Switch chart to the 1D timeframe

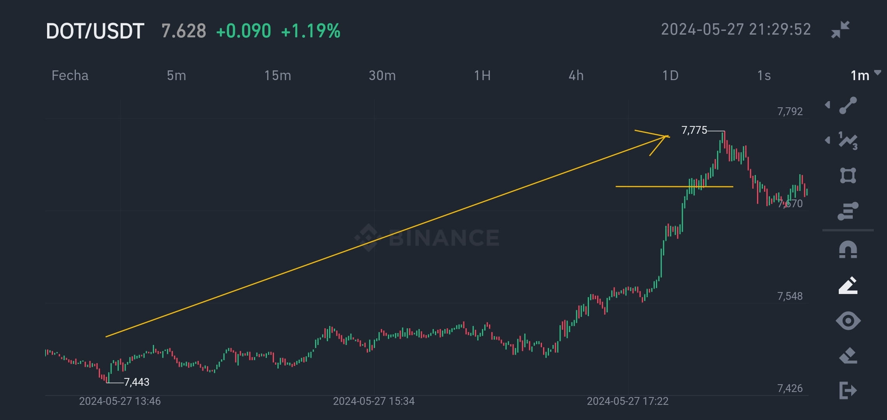point(671,76)
